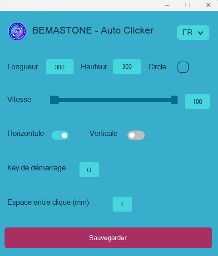Minimize the Auto Clicker window
Image resolution: width=218 pixels, height=256 pixels.
click(x=167, y=5)
